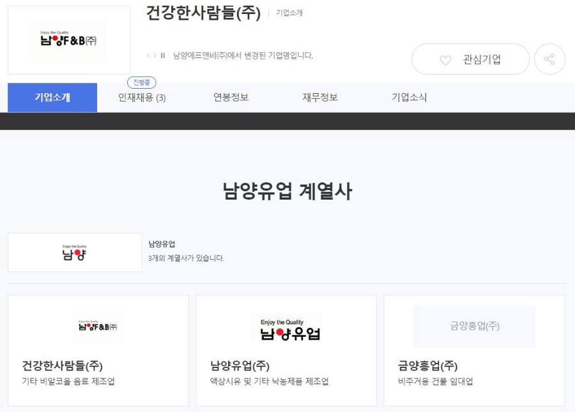Open 남양유업(주) affiliate link
This screenshot has height=412, width=575.
(x=240, y=365)
